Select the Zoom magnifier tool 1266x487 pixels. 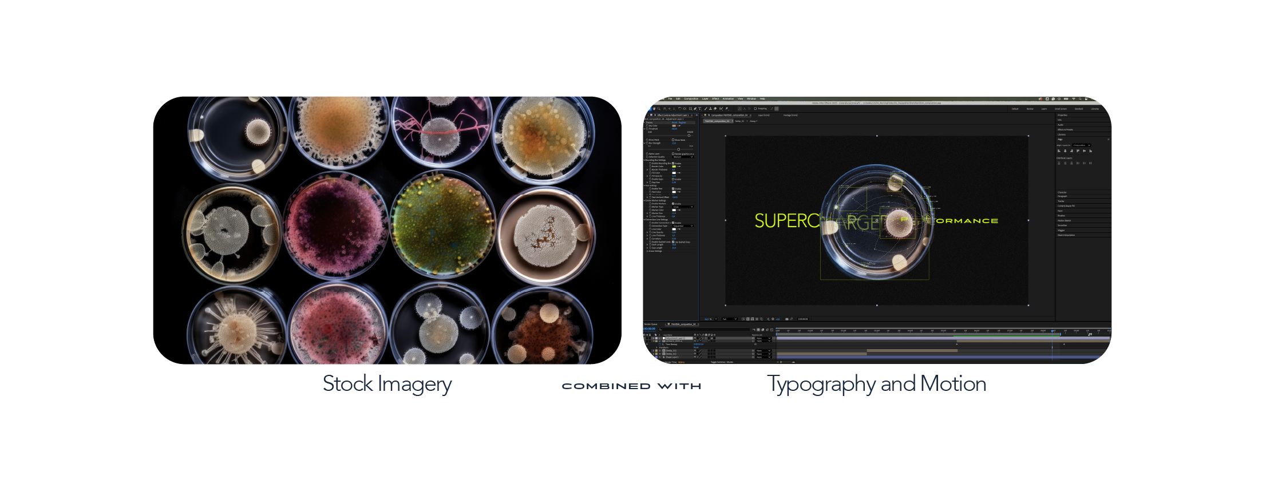[x=659, y=109]
